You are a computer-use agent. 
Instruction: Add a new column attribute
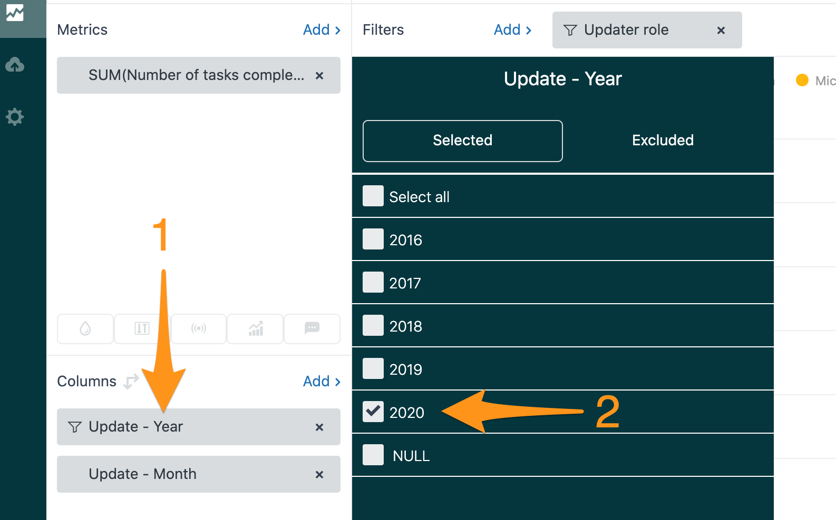click(x=322, y=382)
